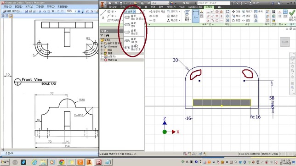Viewport: 296px width, 166px height.
Task: Select three-point arc slot option
Action: pos(134,40)
